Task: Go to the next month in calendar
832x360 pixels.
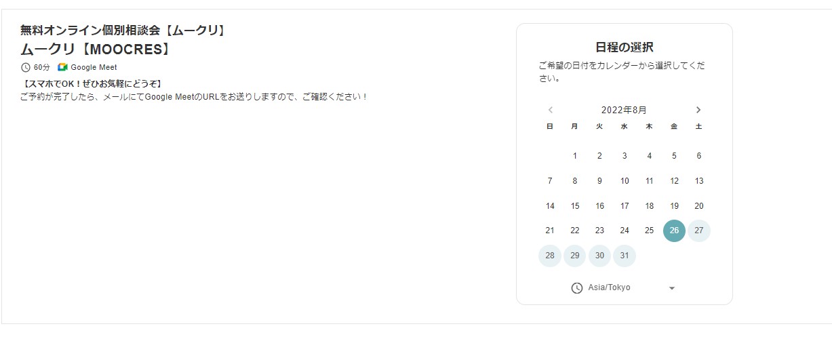Action: pos(698,110)
